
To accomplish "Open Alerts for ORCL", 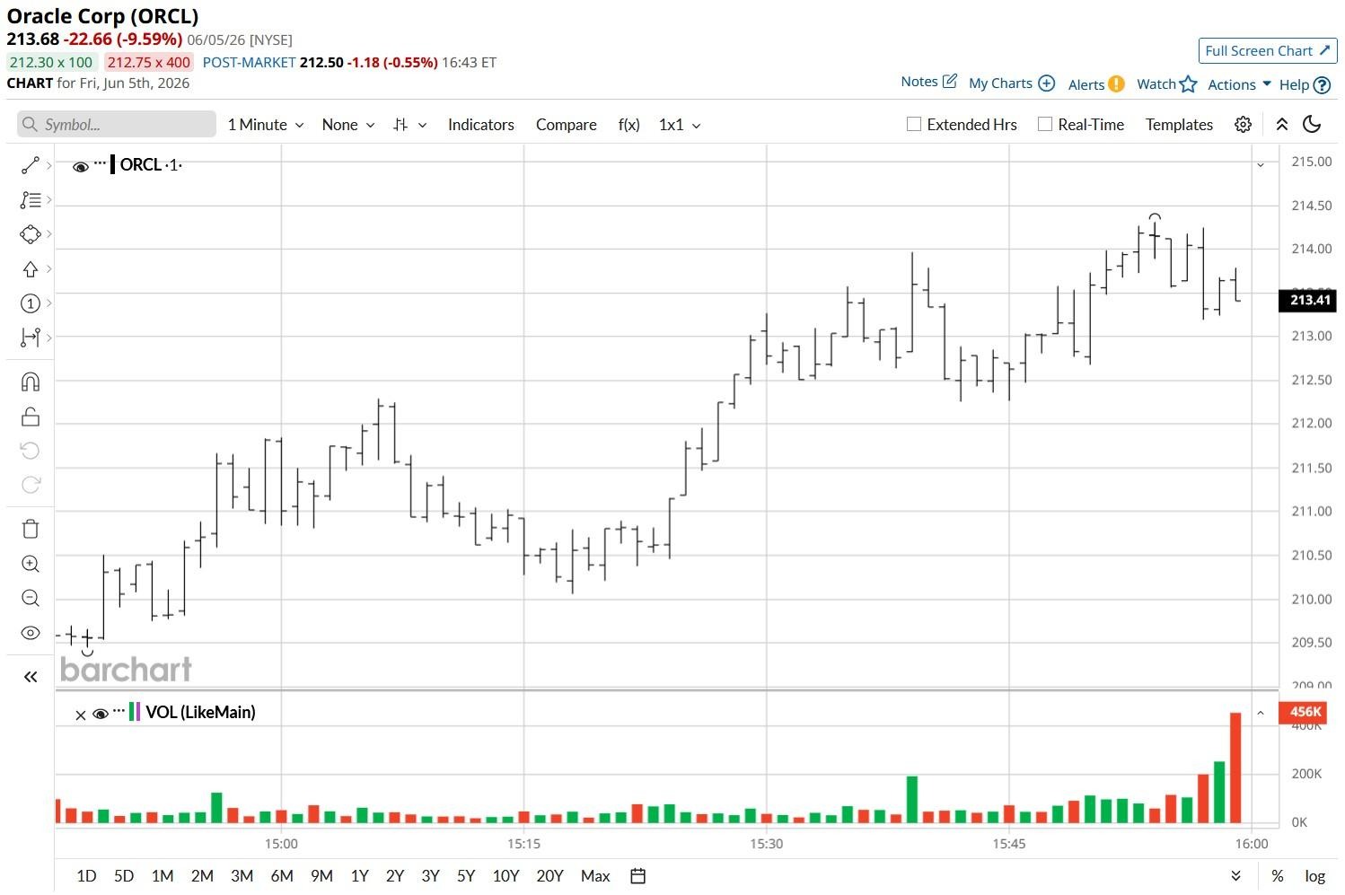I will 1096,84.
